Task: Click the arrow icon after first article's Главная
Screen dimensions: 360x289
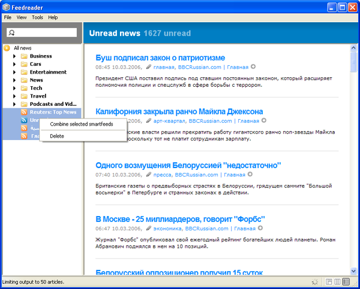Action: 253,67
